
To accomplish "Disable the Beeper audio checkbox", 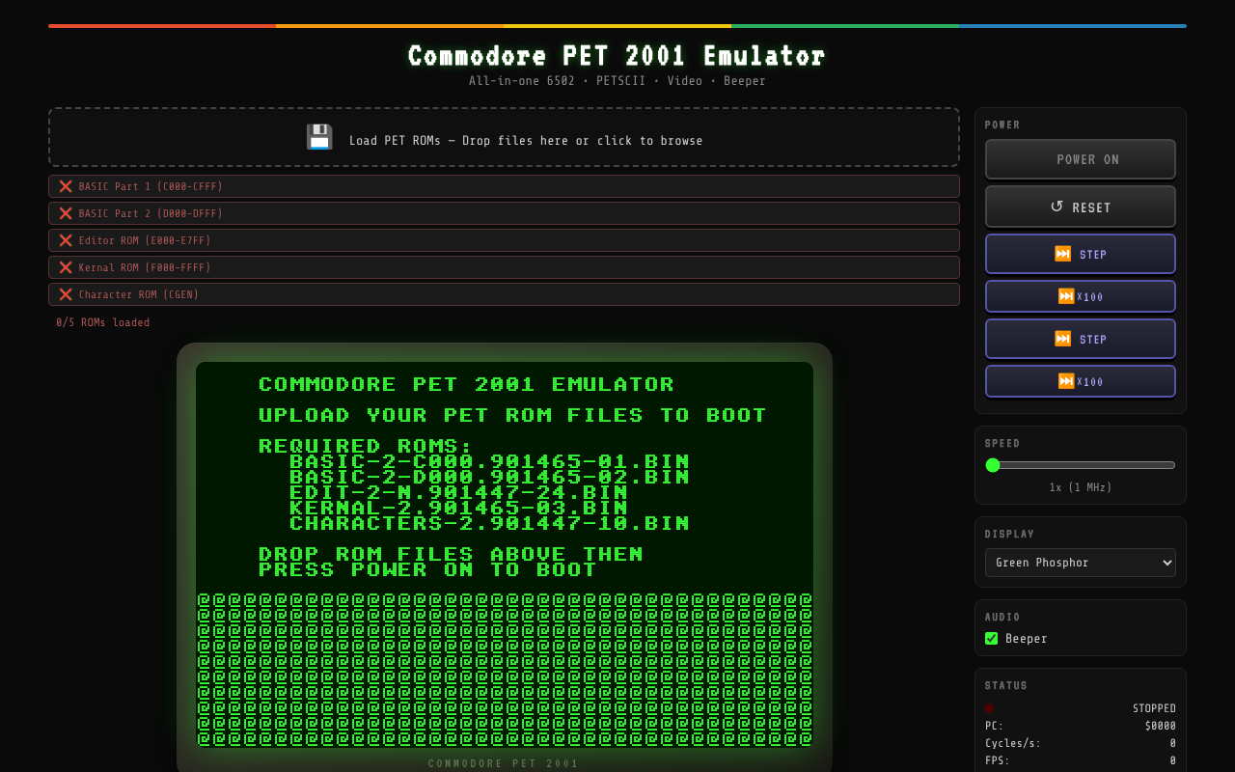I will point(991,639).
